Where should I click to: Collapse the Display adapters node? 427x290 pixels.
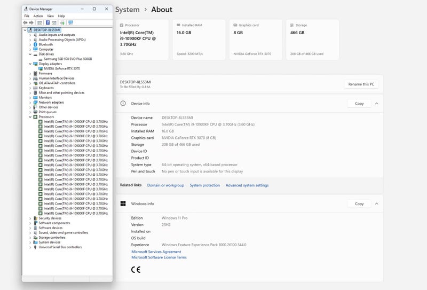(x=30, y=64)
